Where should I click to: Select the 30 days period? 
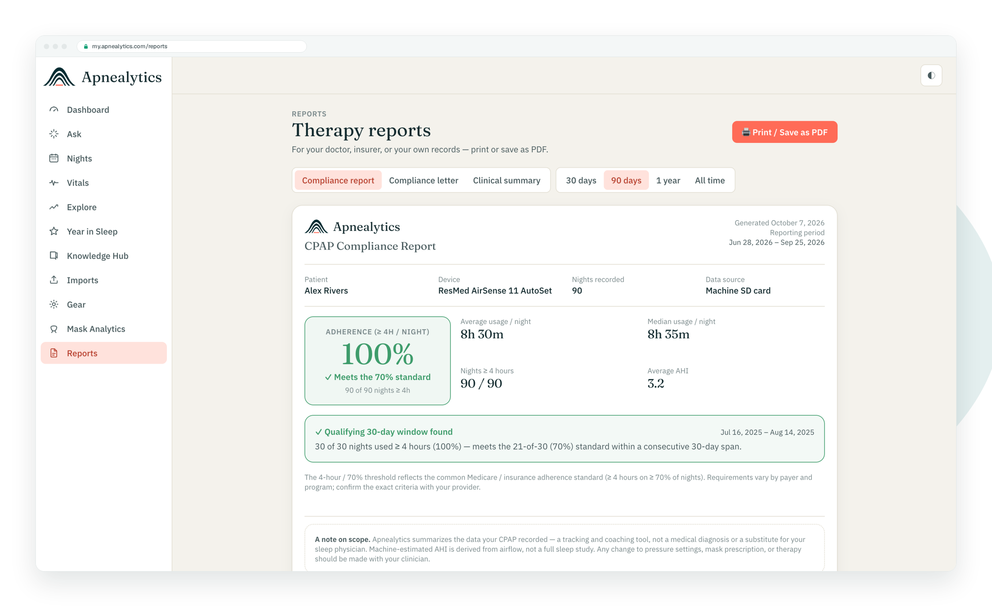tap(581, 180)
